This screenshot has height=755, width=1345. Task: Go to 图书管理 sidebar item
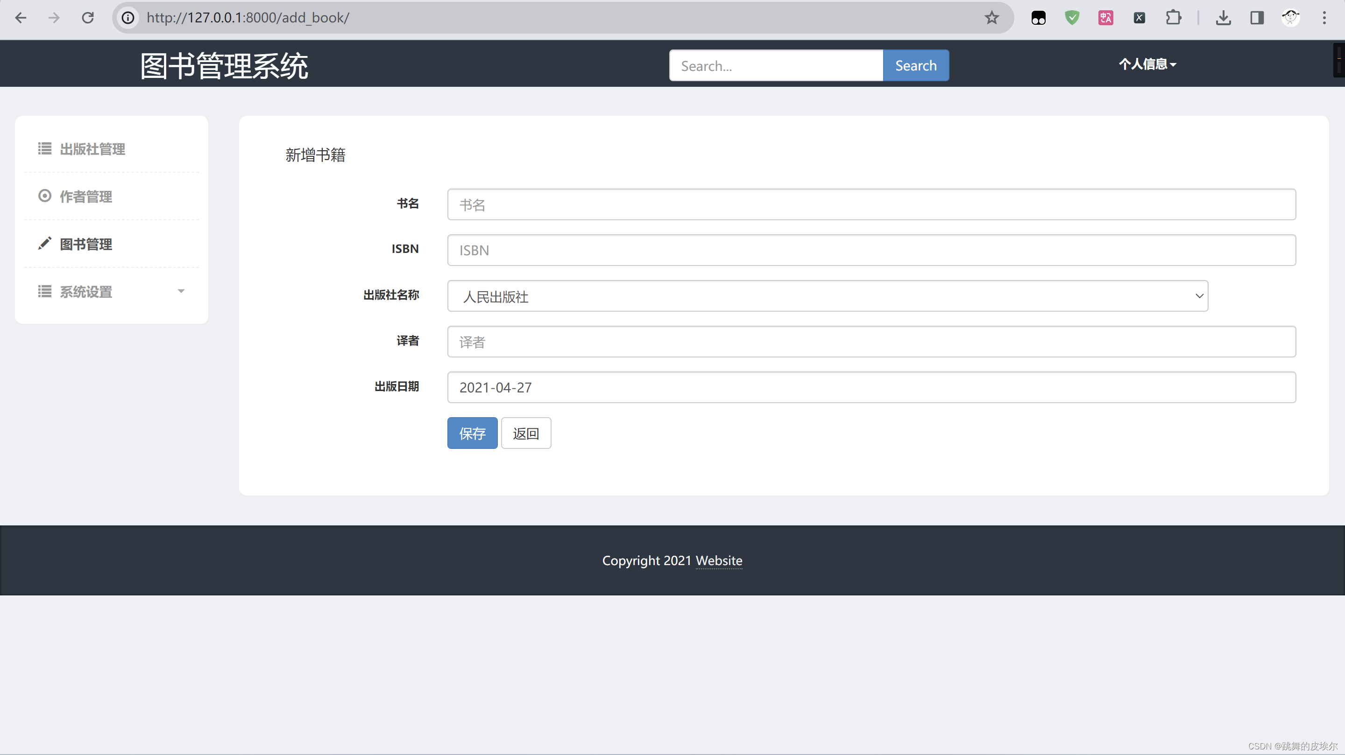[85, 244]
